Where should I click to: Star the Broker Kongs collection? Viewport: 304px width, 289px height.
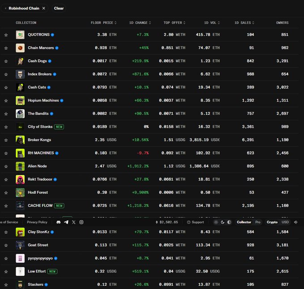click(x=6, y=140)
